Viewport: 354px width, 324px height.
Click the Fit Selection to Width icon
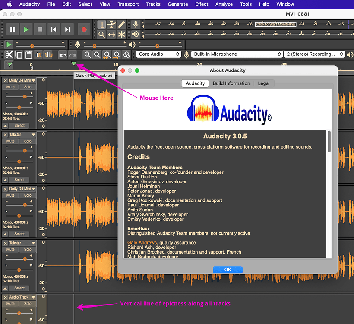(x=107, y=55)
